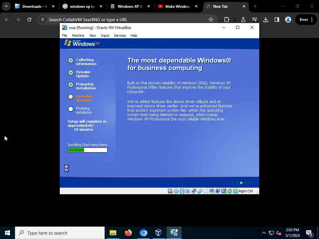
Task: Open the File menu in VirtualBox
Action: (x=64, y=35)
